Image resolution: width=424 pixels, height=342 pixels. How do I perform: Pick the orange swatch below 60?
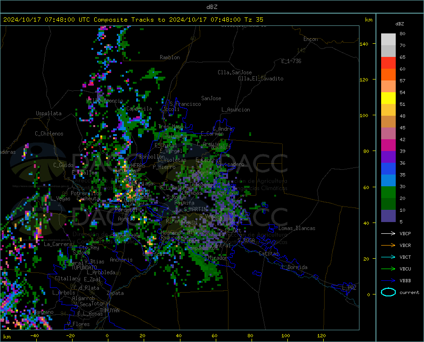(388, 75)
